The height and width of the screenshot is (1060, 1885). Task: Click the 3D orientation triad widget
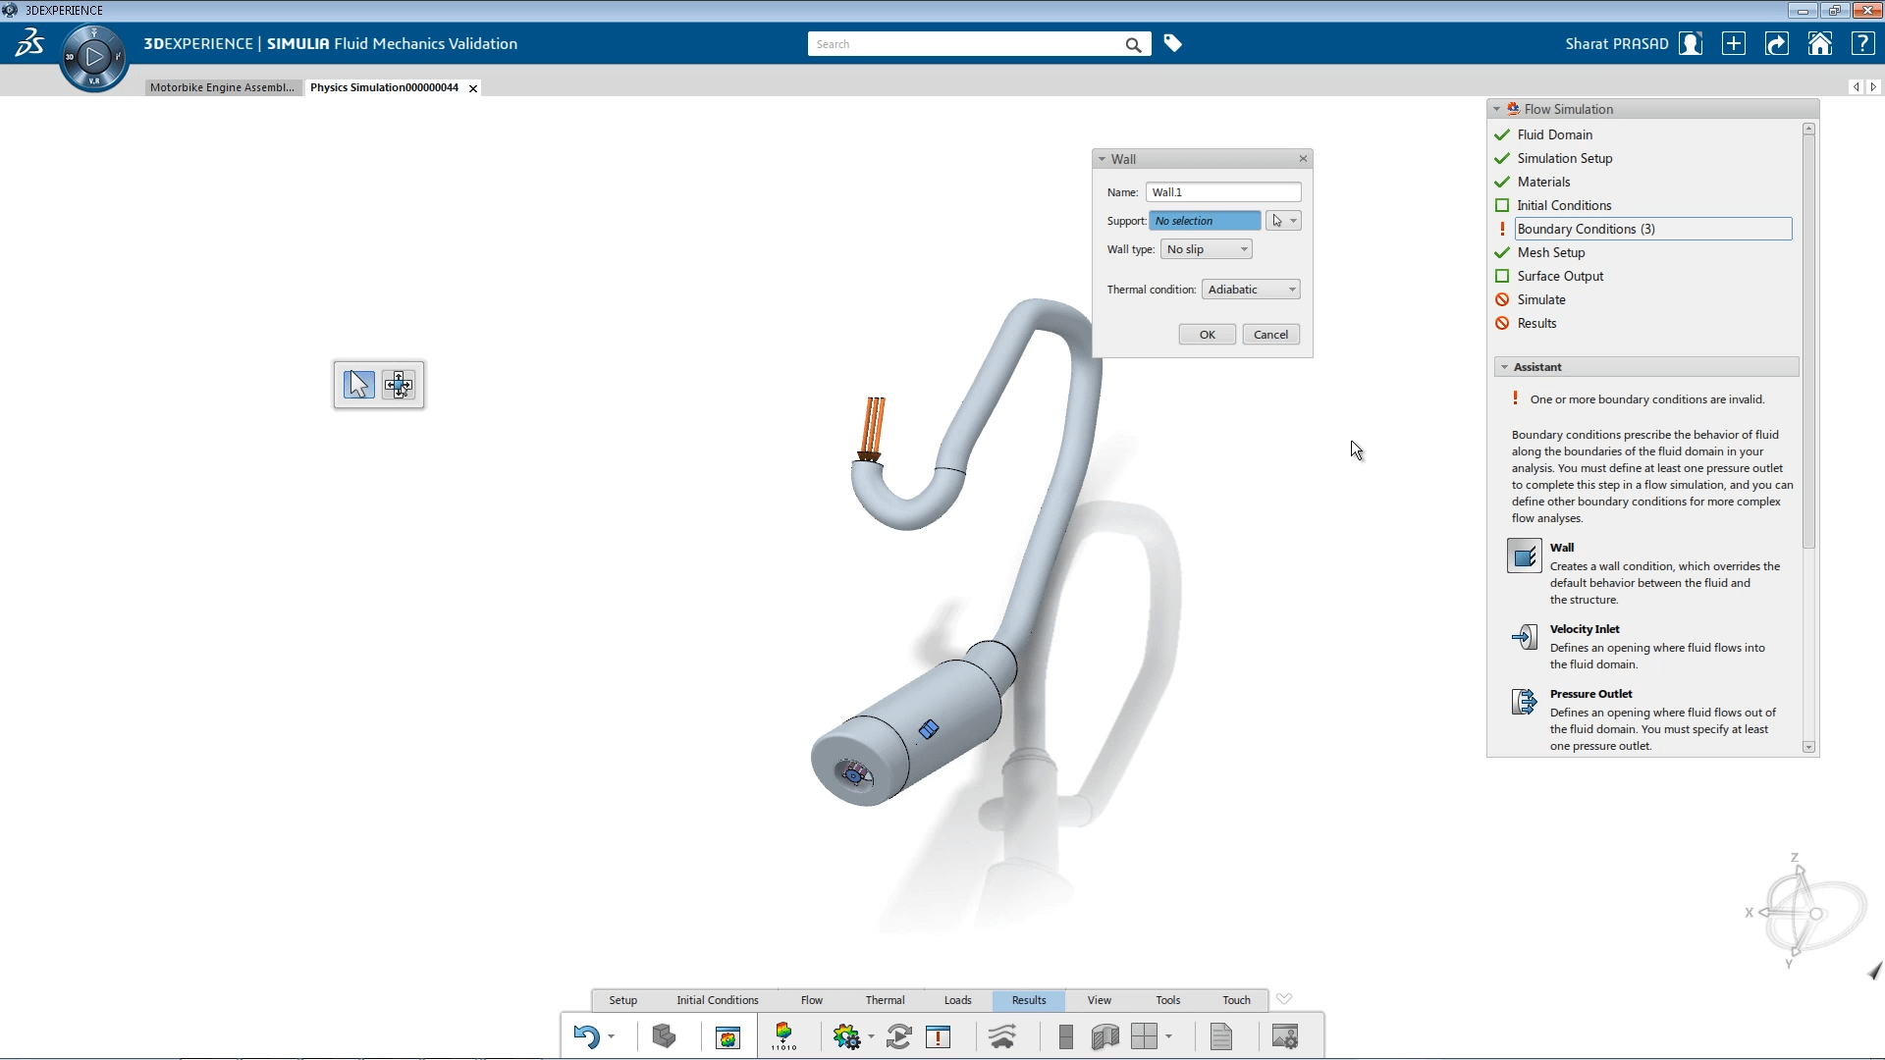click(1806, 913)
